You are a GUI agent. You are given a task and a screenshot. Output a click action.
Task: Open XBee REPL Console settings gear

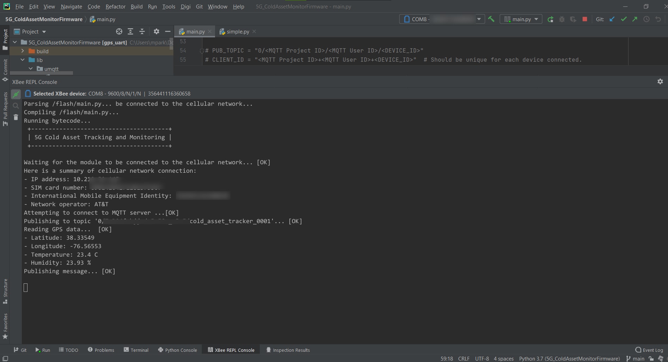660,81
